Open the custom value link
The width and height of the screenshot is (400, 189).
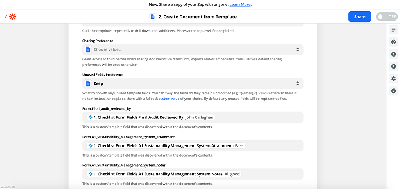170,99
